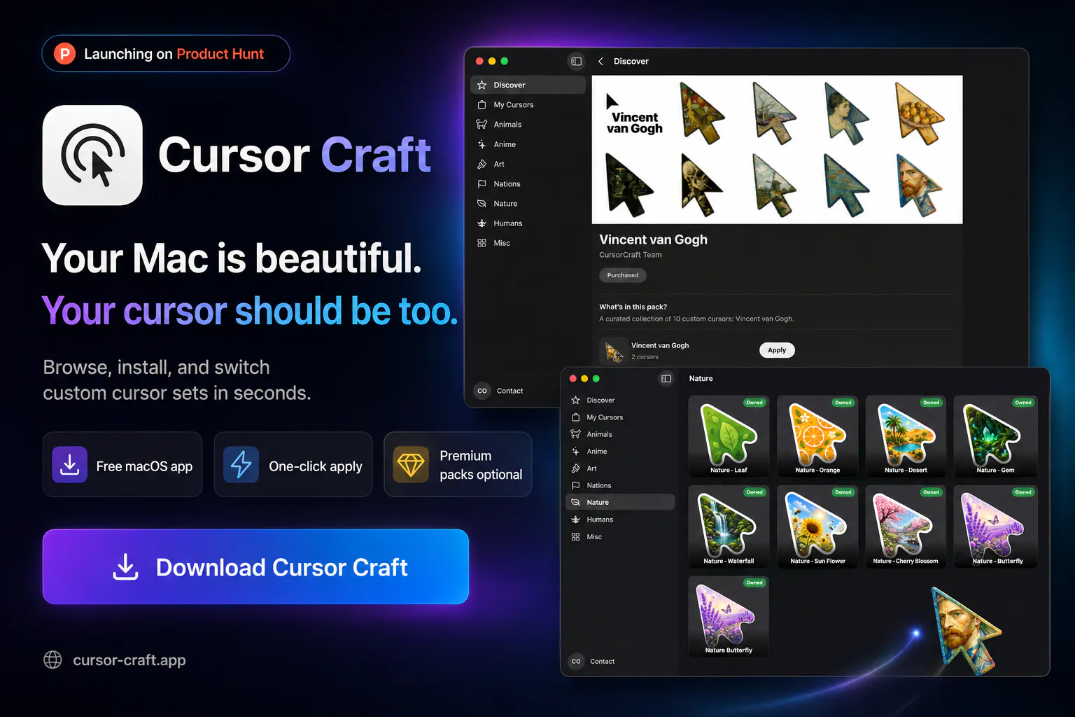Toggle sidebar icon in Nature window

click(x=666, y=379)
